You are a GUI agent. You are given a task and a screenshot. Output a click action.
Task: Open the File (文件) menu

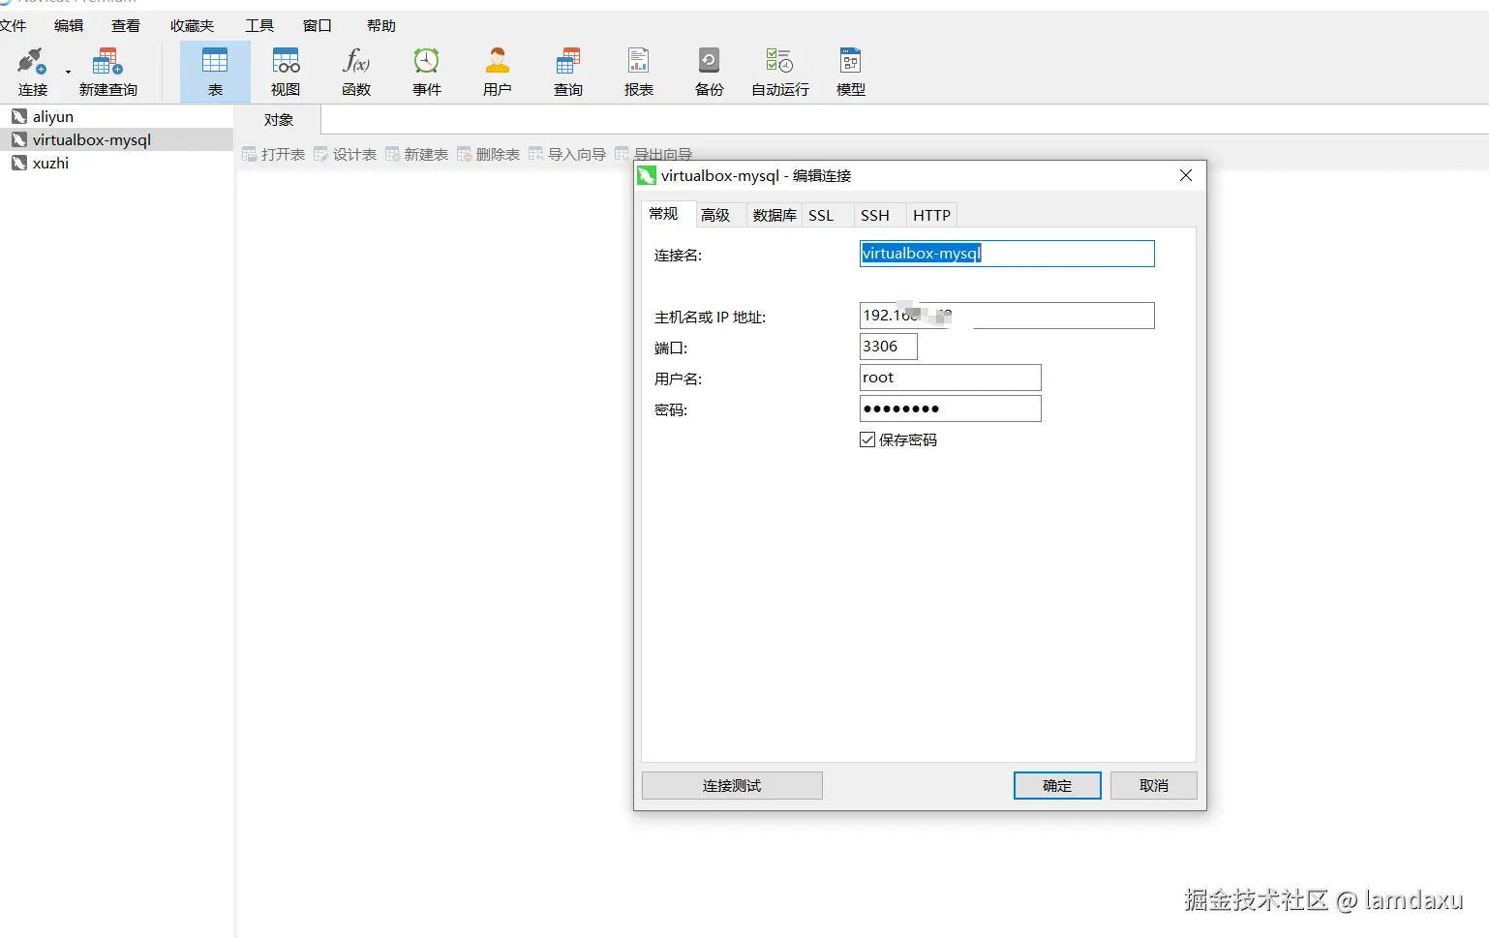(13, 26)
